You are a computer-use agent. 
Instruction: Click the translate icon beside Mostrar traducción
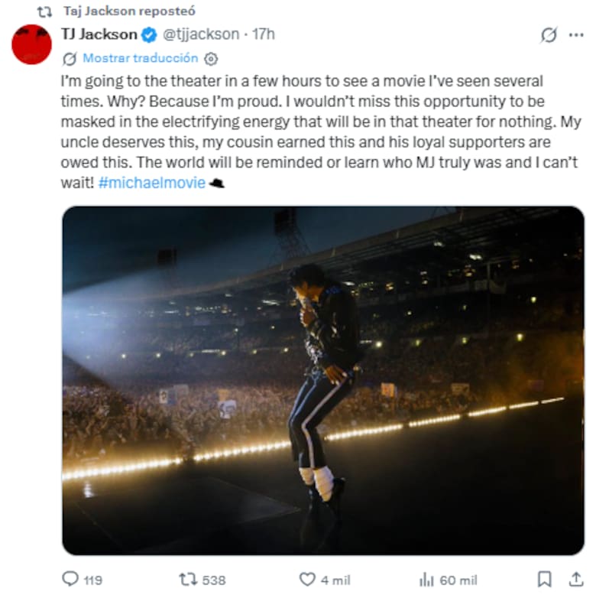click(70, 58)
